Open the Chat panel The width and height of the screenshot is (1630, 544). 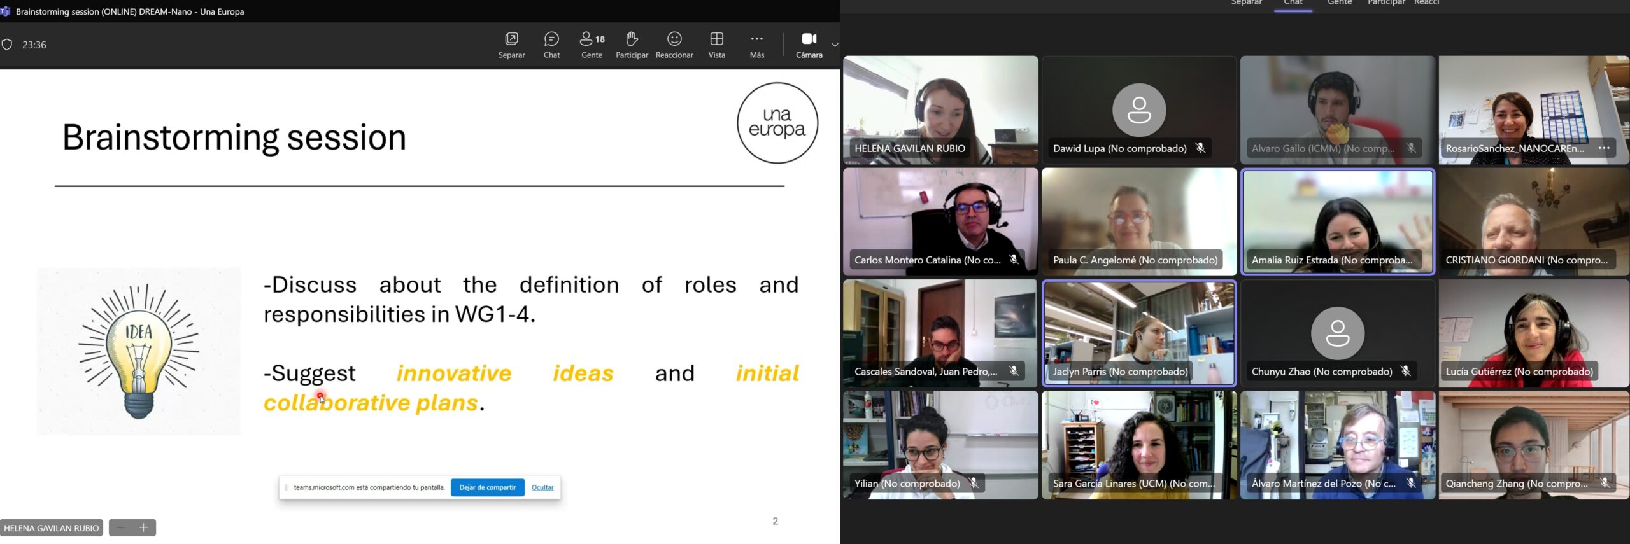551,39
